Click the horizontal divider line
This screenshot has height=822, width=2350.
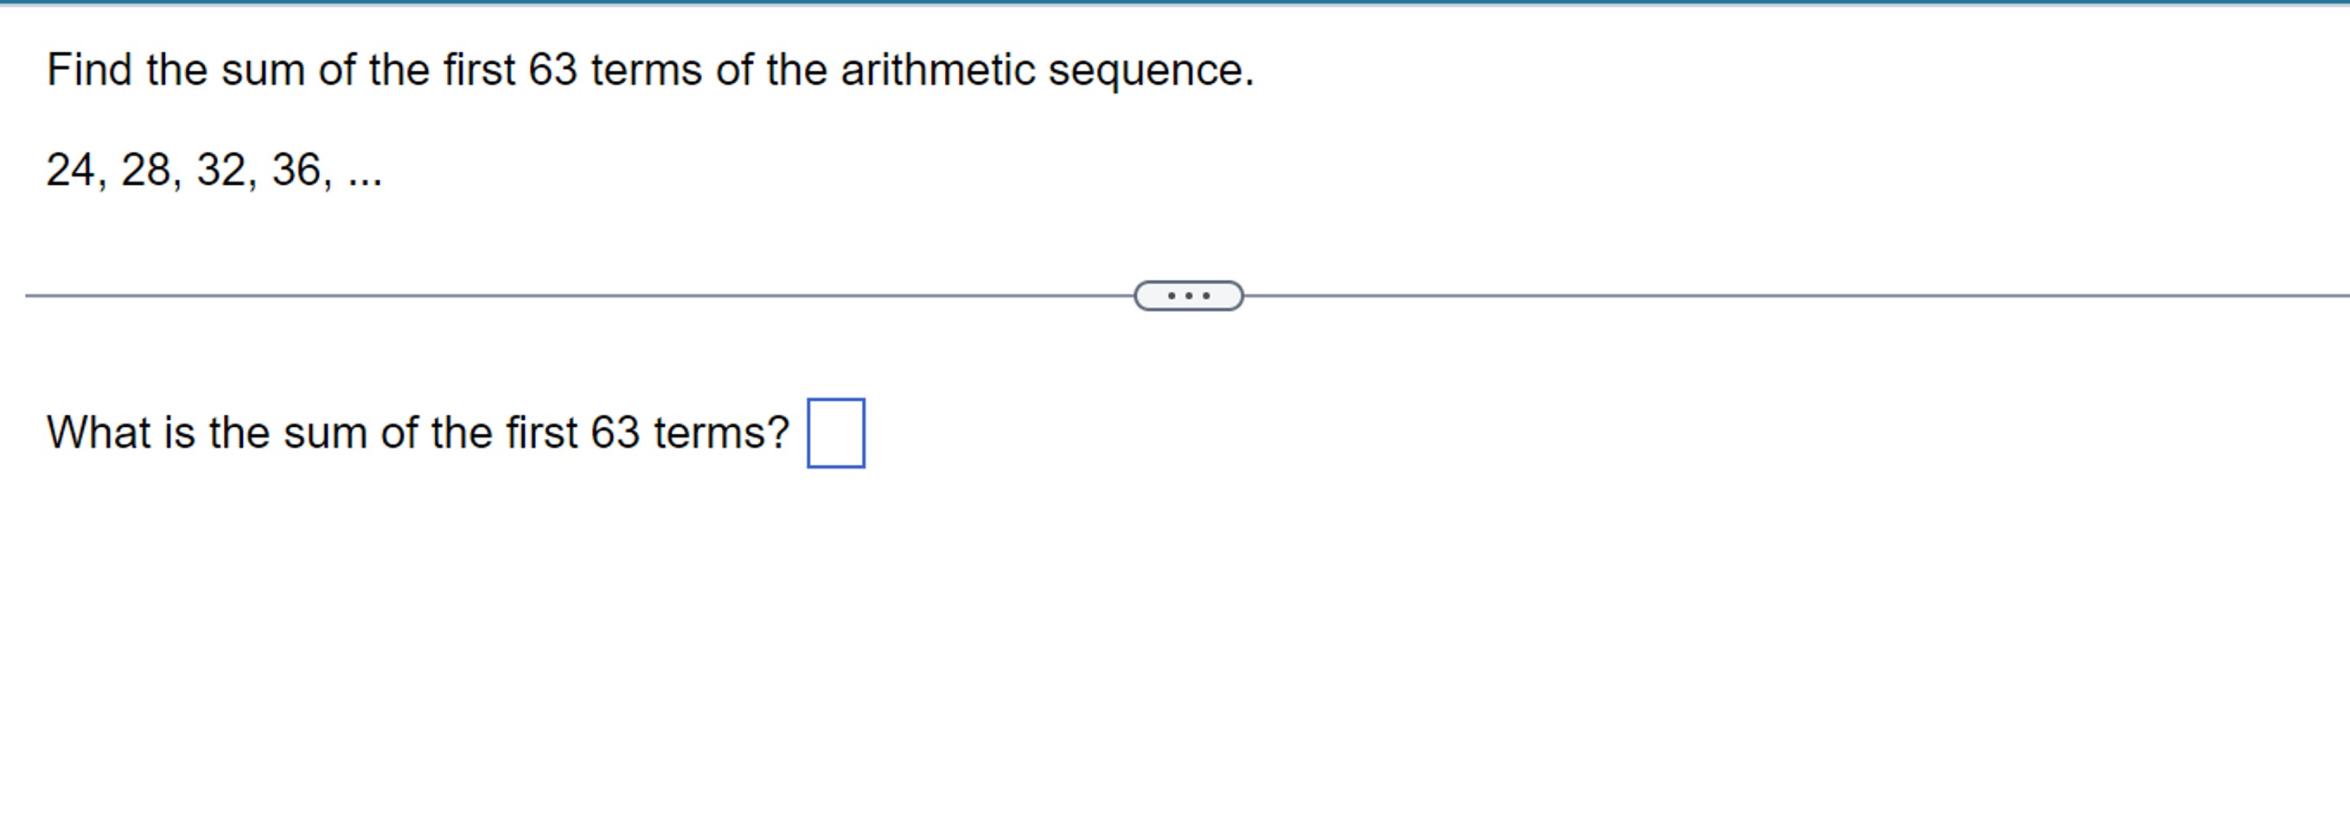click(547, 294)
